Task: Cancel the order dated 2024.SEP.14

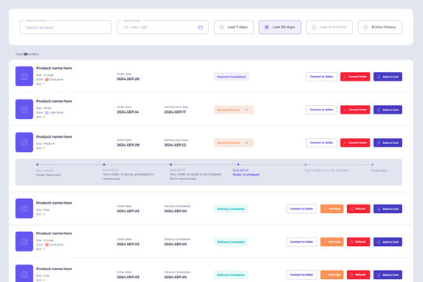Action: pos(355,110)
